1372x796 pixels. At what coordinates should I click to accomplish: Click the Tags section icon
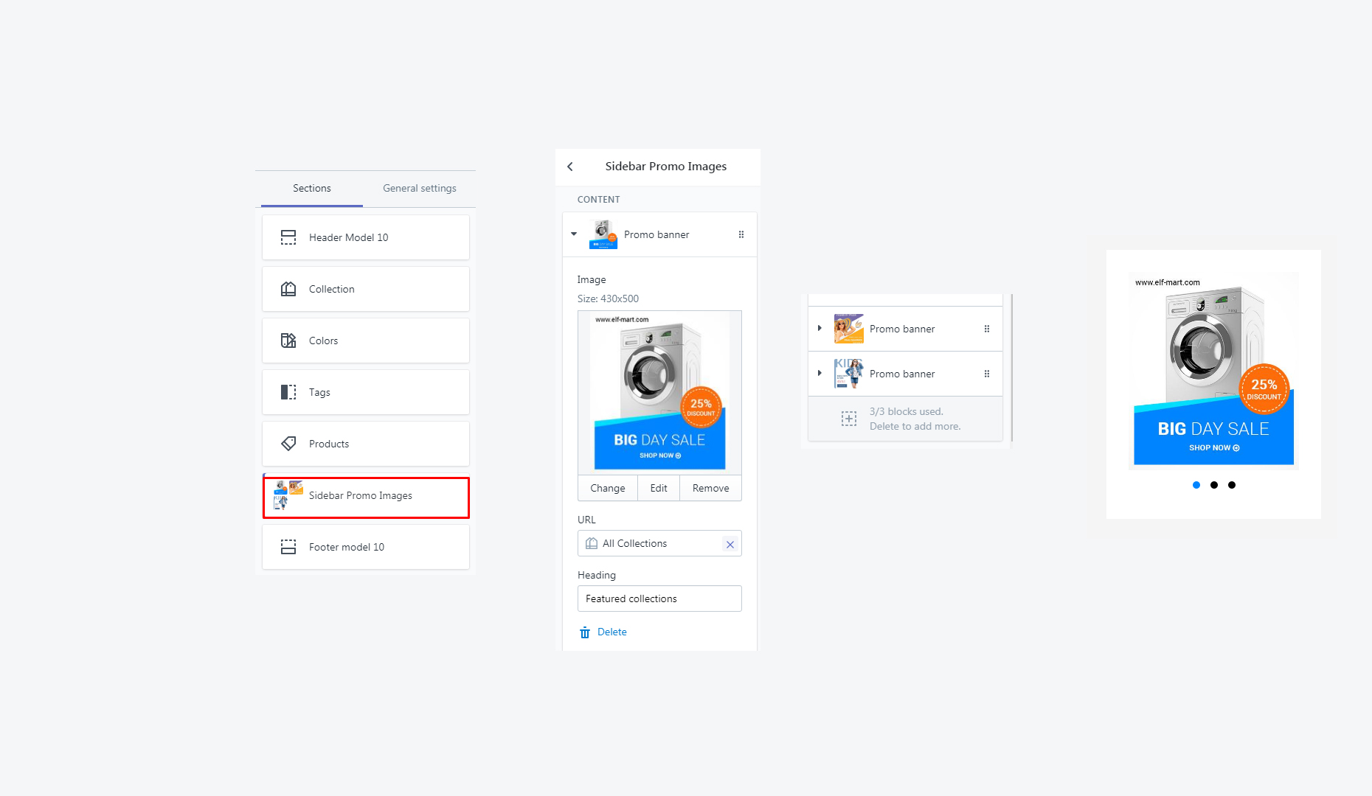click(288, 392)
